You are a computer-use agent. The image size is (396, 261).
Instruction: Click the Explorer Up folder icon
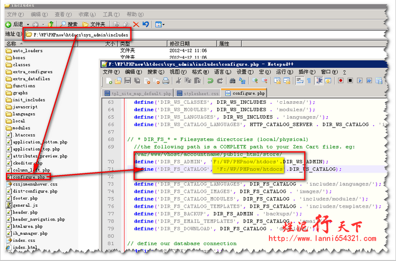pos(50,24)
